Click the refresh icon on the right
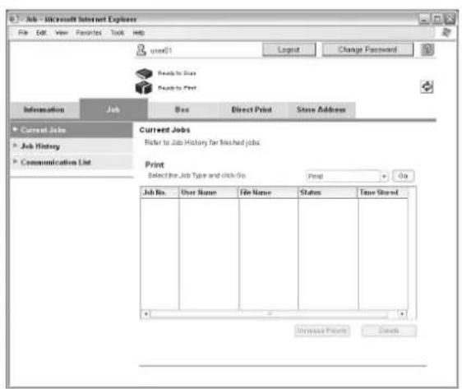462x389 pixels. (x=427, y=86)
